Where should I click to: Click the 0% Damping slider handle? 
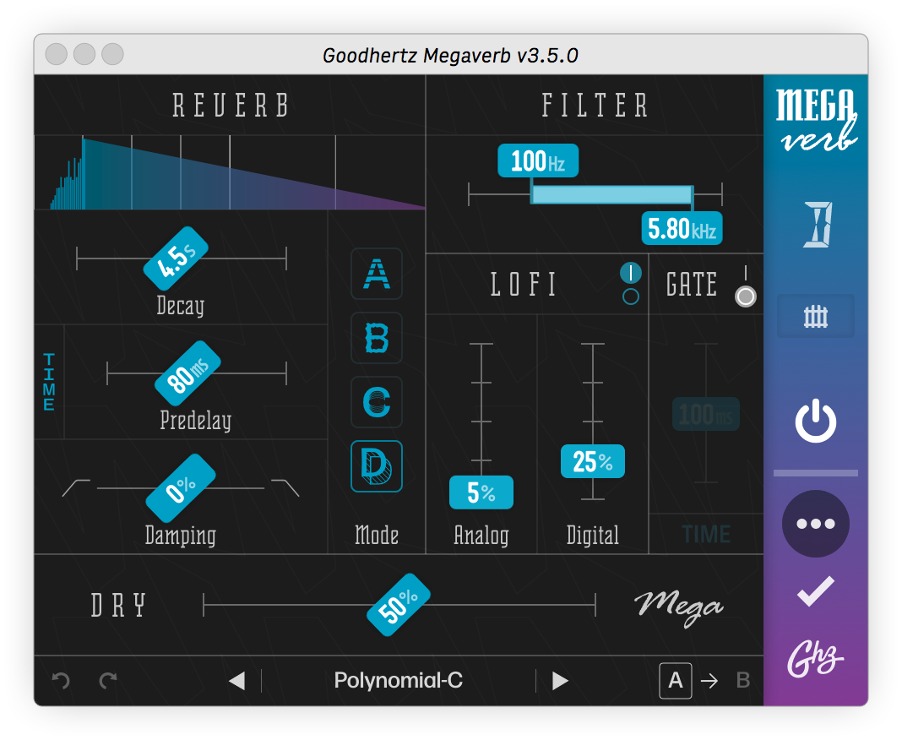(181, 488)
